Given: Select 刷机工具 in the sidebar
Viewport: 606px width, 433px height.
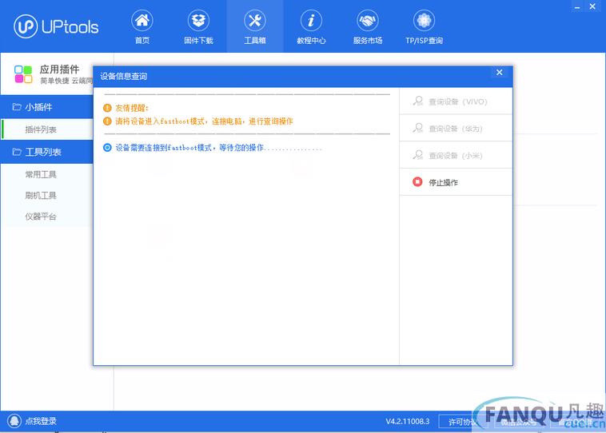Looking at the screenshot, I should coord(41,195).
